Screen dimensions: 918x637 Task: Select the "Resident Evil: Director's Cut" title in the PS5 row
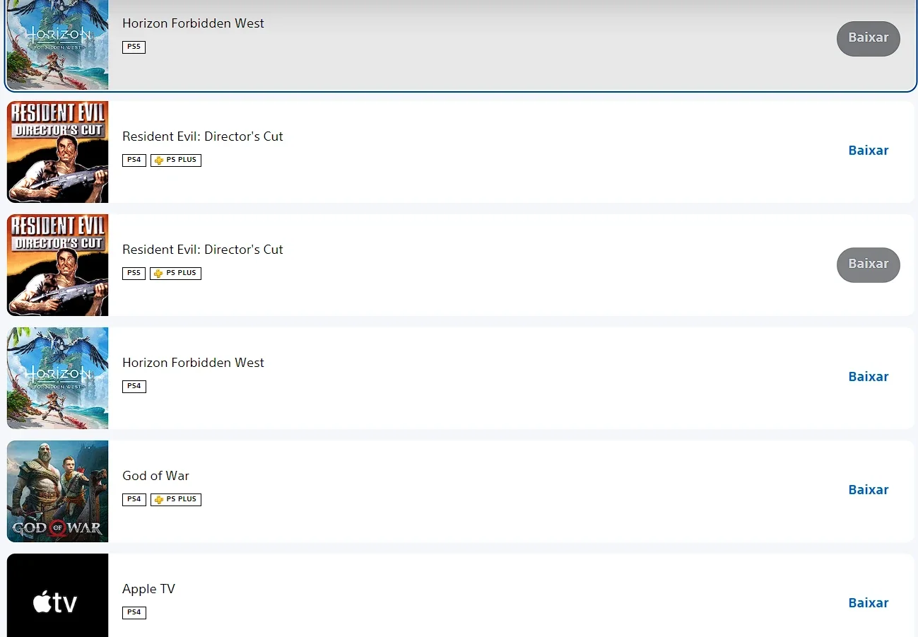click(x=203, y=250)
